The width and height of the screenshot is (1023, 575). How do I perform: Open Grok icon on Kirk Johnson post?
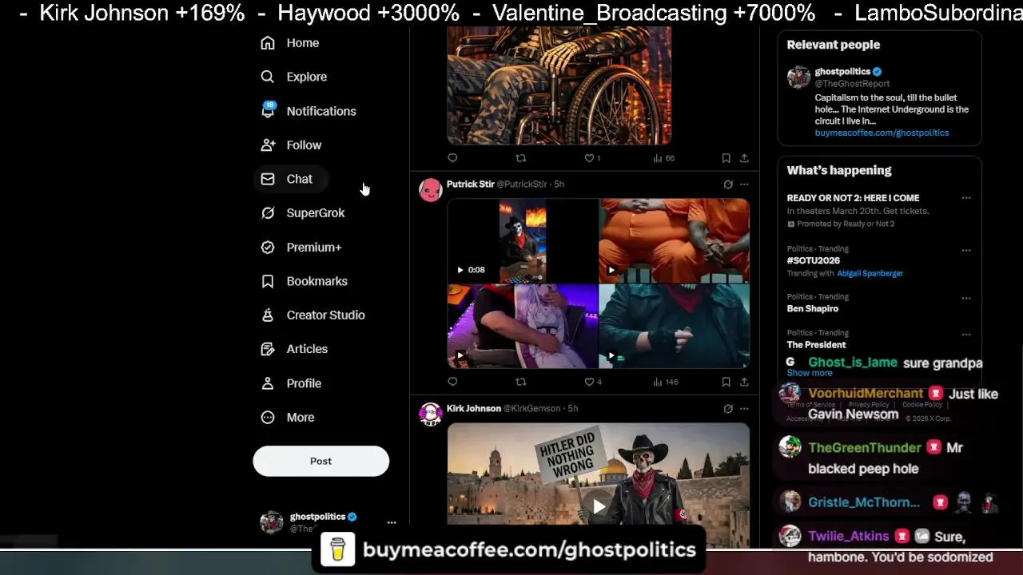tap(728, 409)
